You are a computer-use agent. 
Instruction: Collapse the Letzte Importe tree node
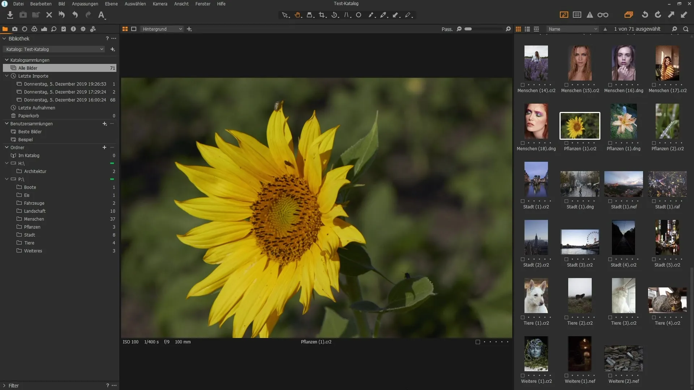coord(7,76)
